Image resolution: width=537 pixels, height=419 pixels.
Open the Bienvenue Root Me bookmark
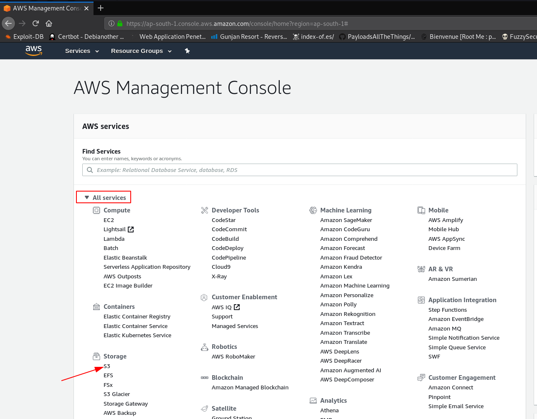pyautogui.click(x=458, y=37)
